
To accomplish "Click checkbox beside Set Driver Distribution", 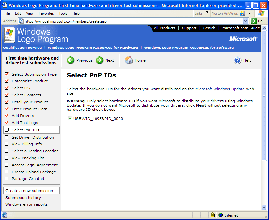I will pyautogui.click(x=6, y=137).
